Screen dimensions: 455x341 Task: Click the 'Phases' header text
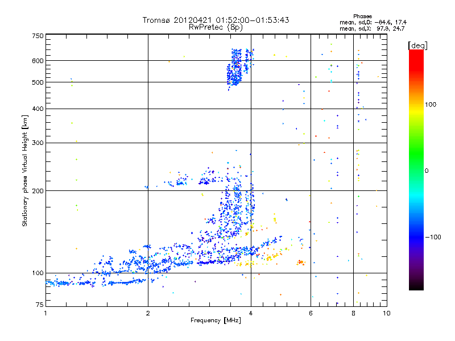click(363, 16)
